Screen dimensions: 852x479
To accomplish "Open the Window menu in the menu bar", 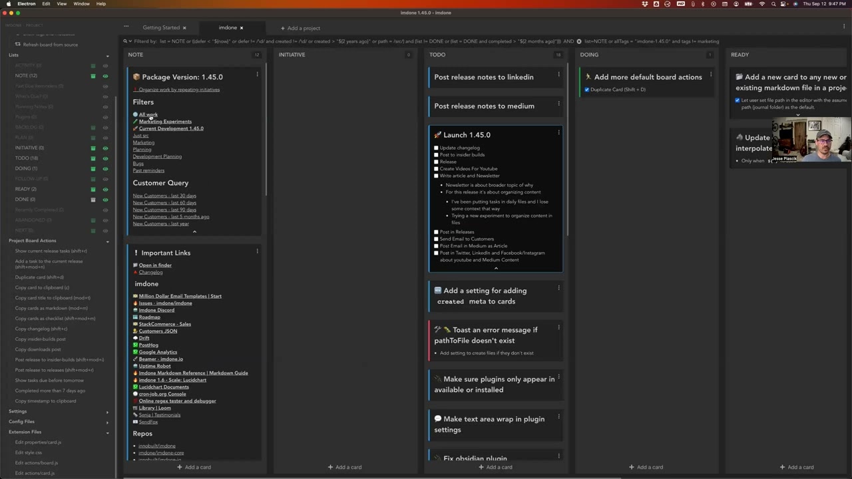I will coord(81,4).
